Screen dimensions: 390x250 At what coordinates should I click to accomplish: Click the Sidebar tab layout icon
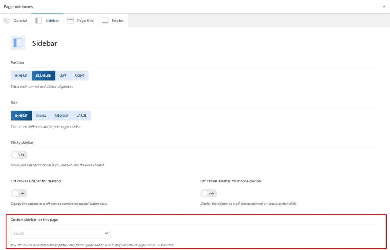38,21
